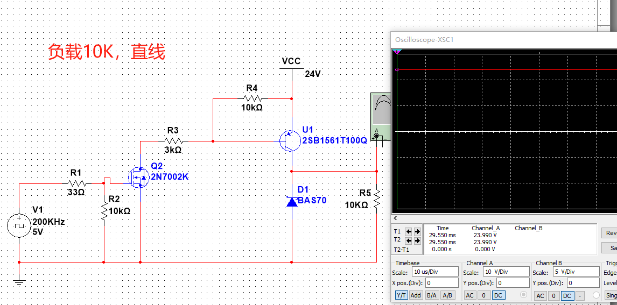The width and height of the screenshot is (617, 305).
Task: Select the red annotation text 负载10K，直线
Action: pyautogui.click(x=106, y=52)
